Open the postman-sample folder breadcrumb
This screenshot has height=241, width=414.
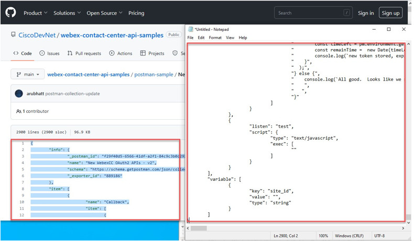(154, 75)
